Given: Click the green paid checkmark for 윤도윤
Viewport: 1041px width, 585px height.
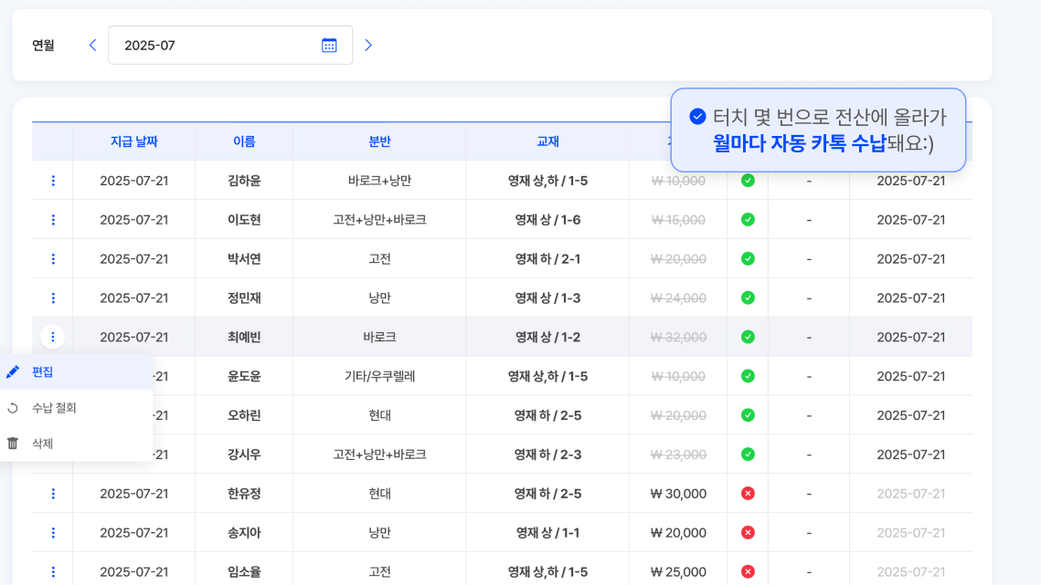Looking at the screenshot, I should [748, 376].
